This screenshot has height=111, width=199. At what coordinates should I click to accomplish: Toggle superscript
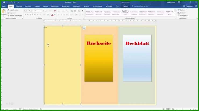[x=40, y=15]
